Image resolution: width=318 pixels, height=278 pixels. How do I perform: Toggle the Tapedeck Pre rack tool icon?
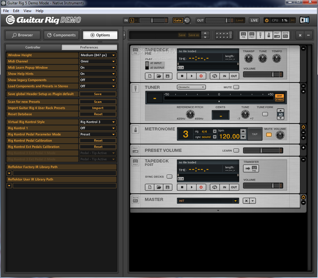pos(243,35)
